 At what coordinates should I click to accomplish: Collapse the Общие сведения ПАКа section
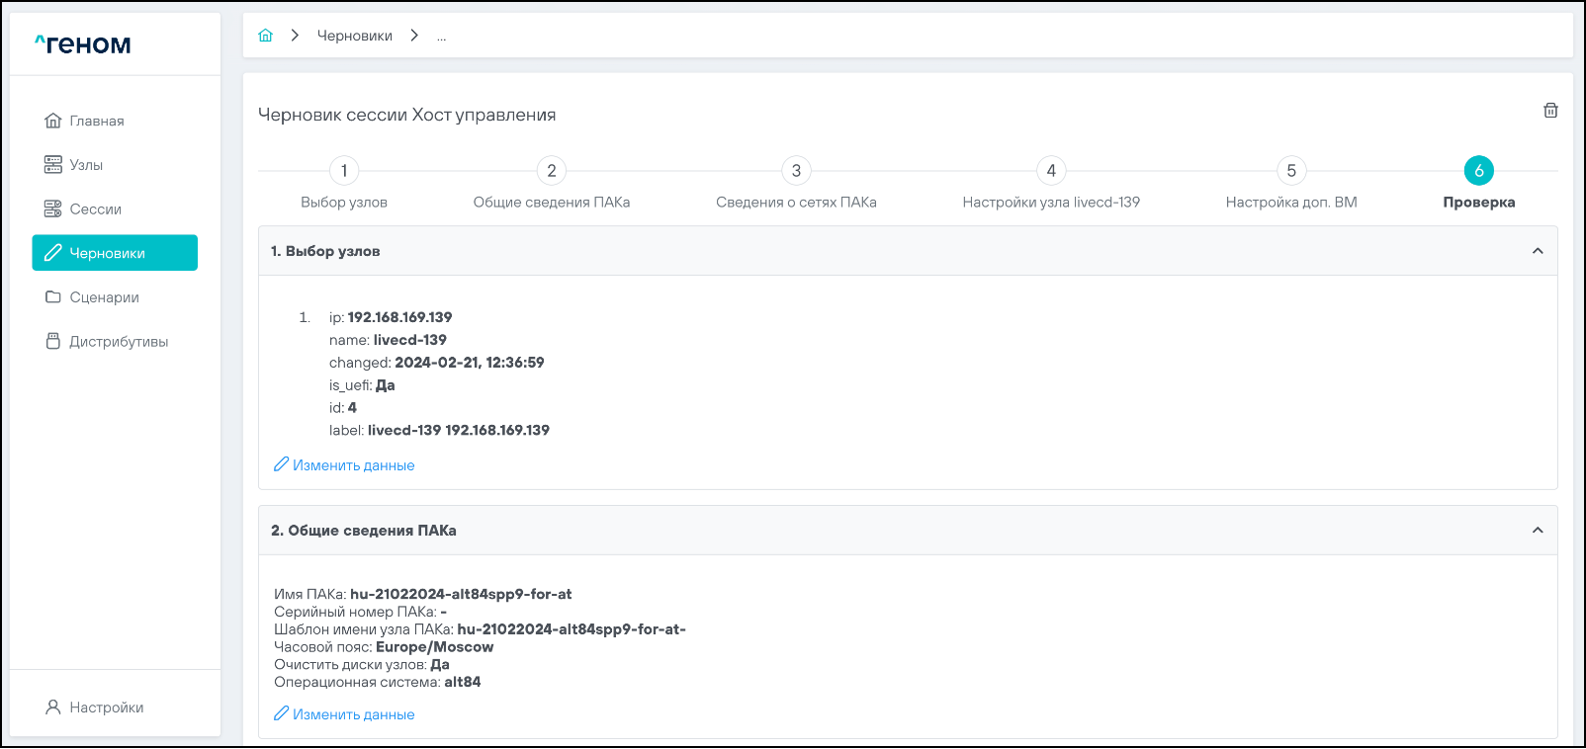pos(1538,531)
